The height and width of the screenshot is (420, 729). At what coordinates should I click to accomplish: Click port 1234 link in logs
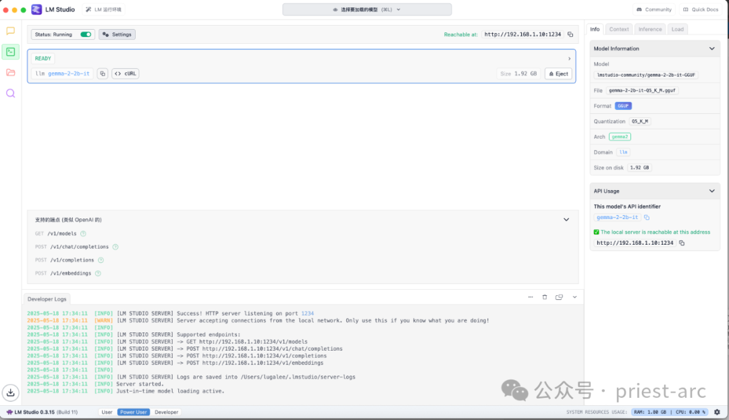tap(307, 313)
